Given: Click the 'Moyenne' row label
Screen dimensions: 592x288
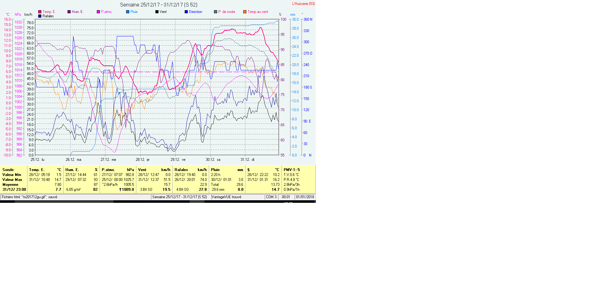Looking at the screenshot, I should [10, 185].
